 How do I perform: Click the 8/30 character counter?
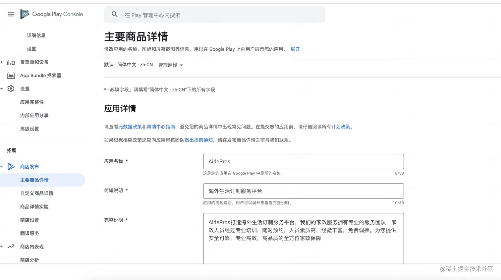pos(399,173)
